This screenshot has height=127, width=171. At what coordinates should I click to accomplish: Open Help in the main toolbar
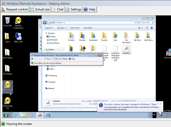tap(90, 9)
